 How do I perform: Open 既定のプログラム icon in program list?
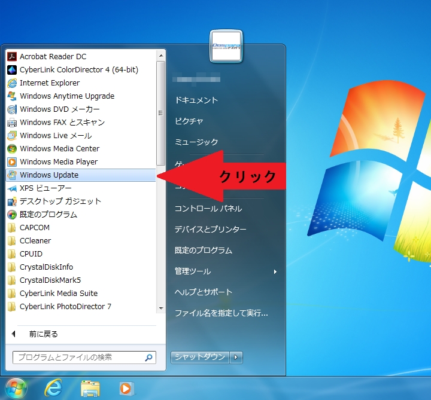(12, 215)
